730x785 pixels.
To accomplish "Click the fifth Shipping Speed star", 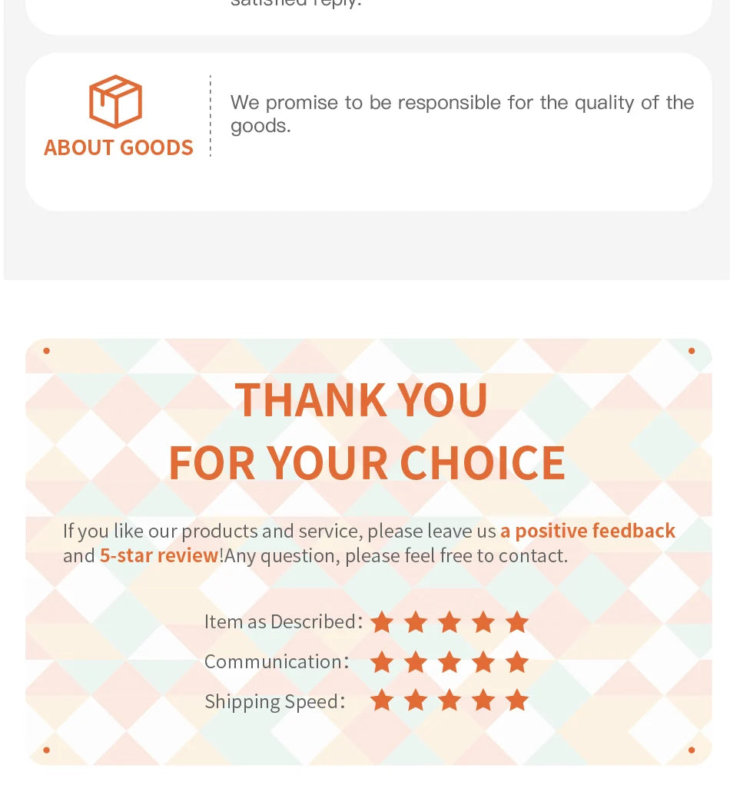I will pyautogui.click(x=516, y=700).
